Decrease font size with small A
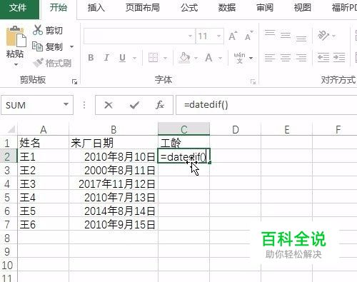Screen dimensions: 357x282 (249, 36)
